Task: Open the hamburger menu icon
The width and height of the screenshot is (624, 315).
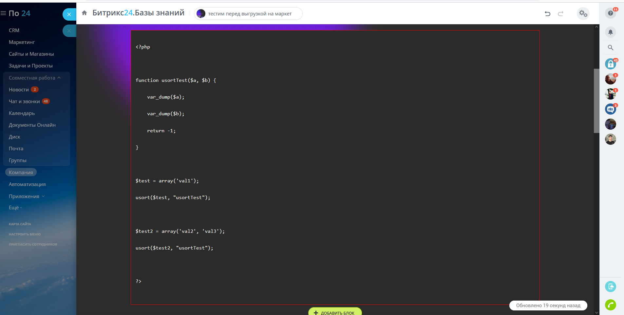Action: click(3, 13)
